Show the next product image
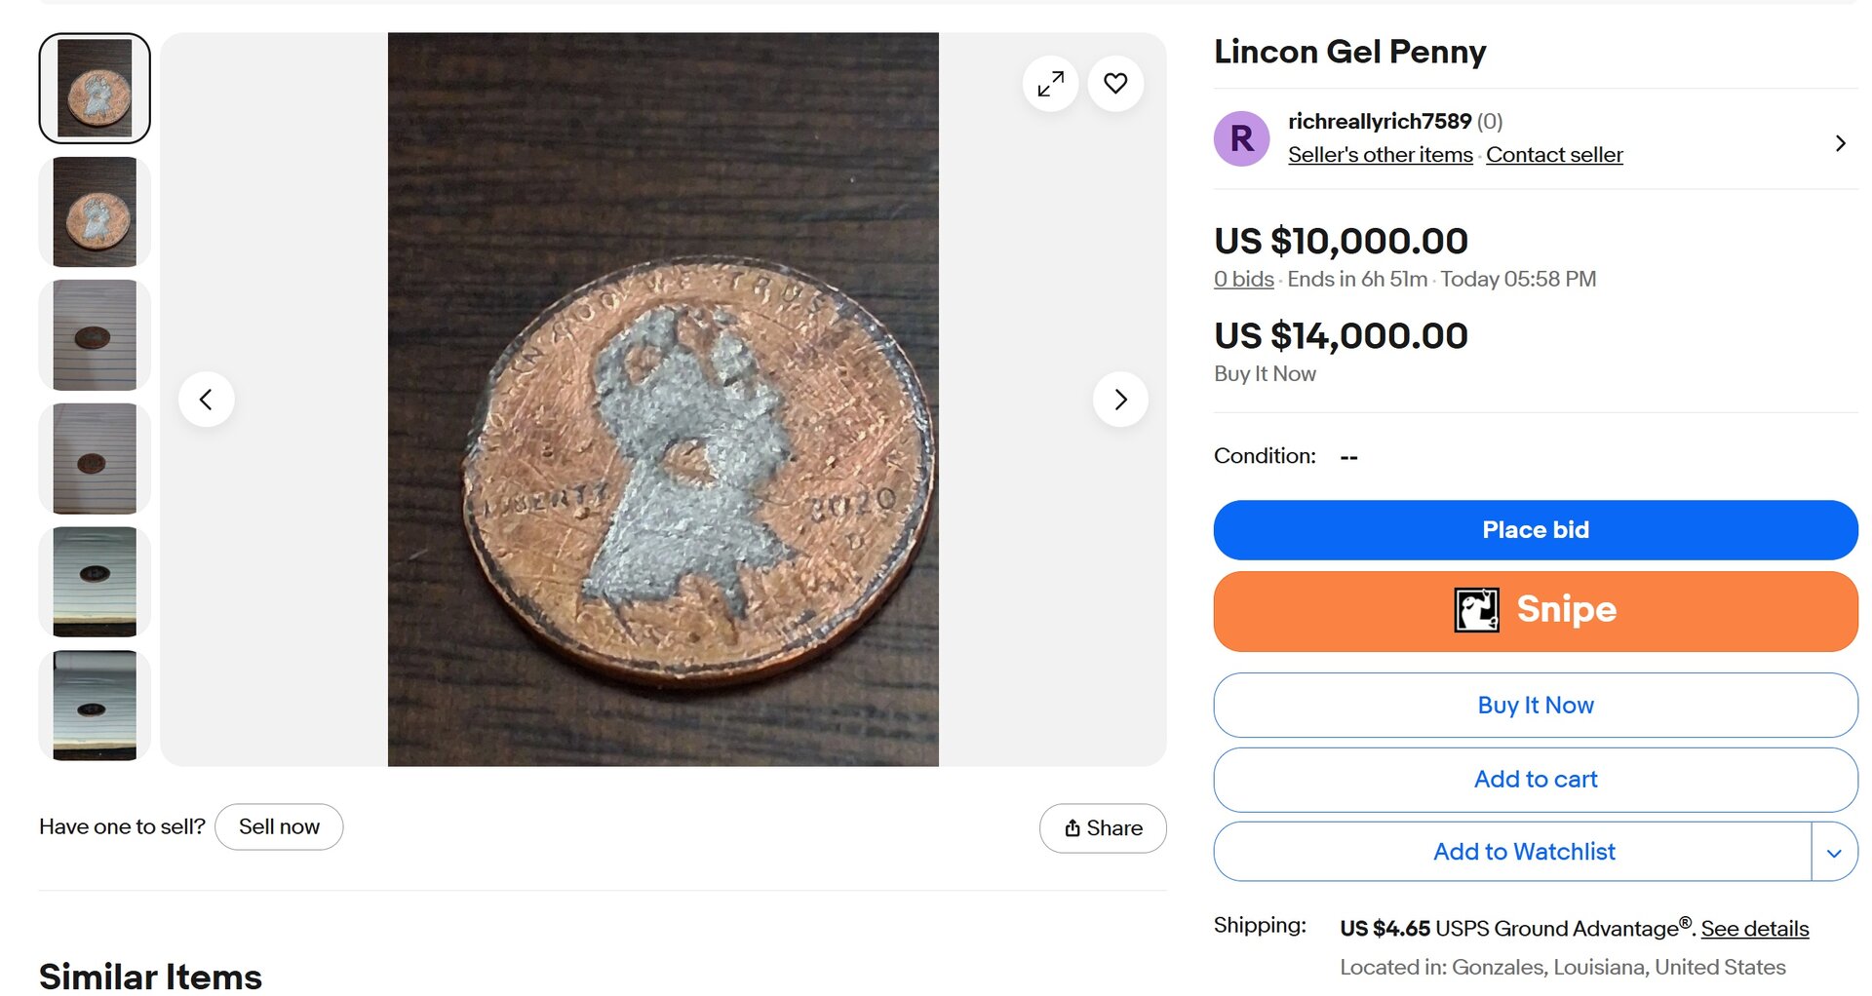Image resolution: width=1872 pixels, height=996 pixels. click(1120, 399)
